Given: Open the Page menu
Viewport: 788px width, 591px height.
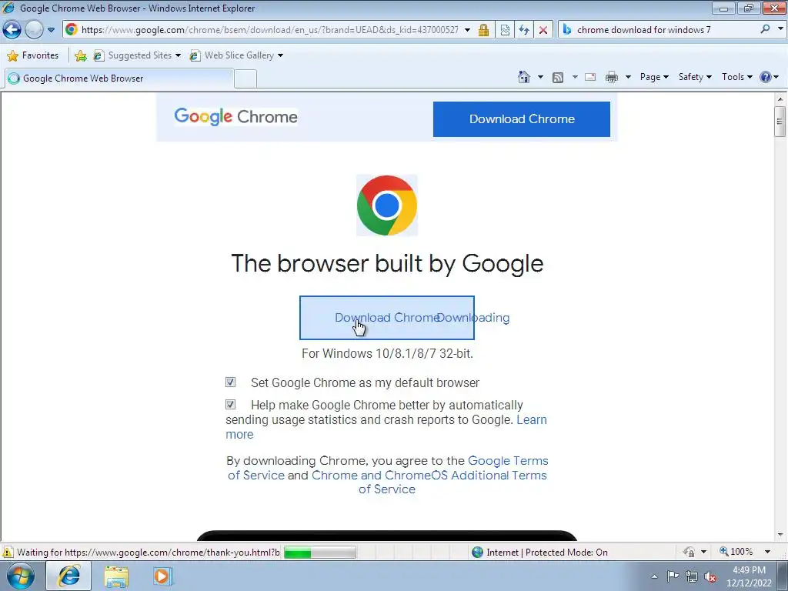Looking at the screenshot, I should point(654,77).
